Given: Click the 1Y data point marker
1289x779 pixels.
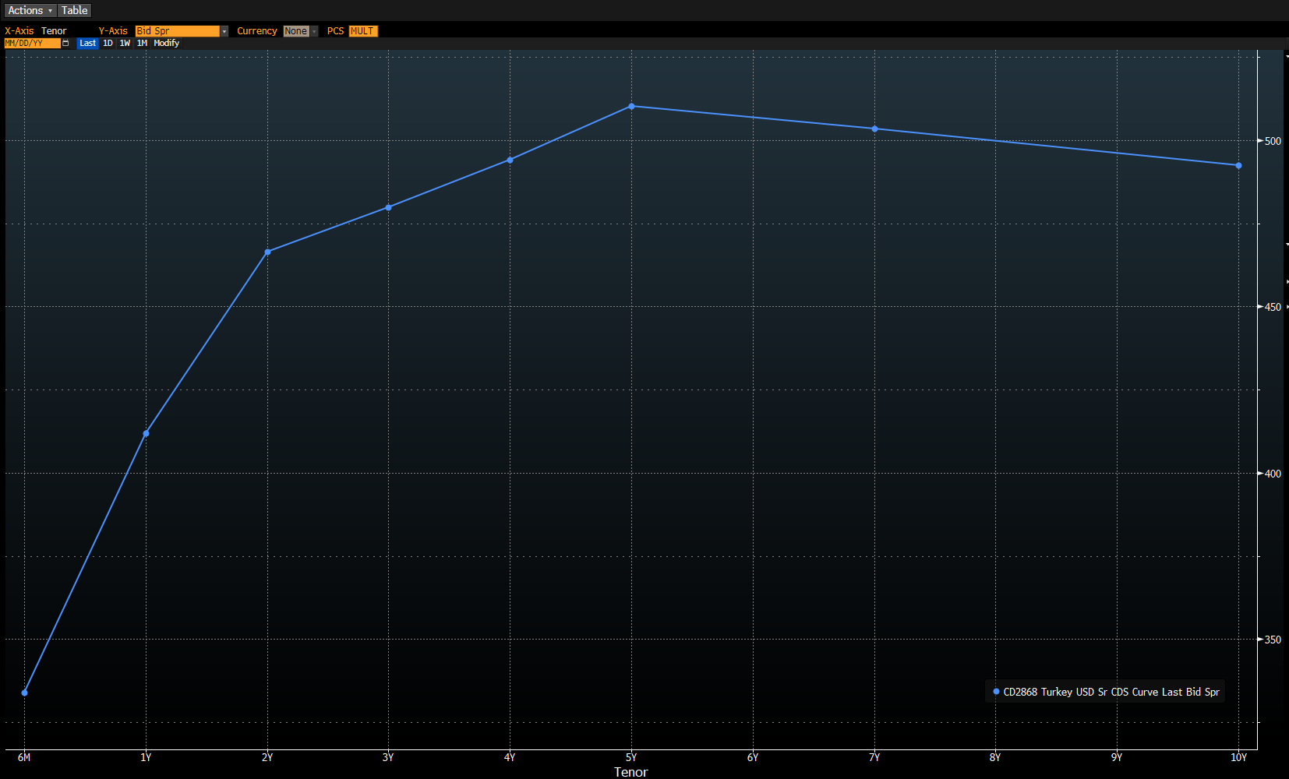Looking at the screenshot, I should coord(146,433).
